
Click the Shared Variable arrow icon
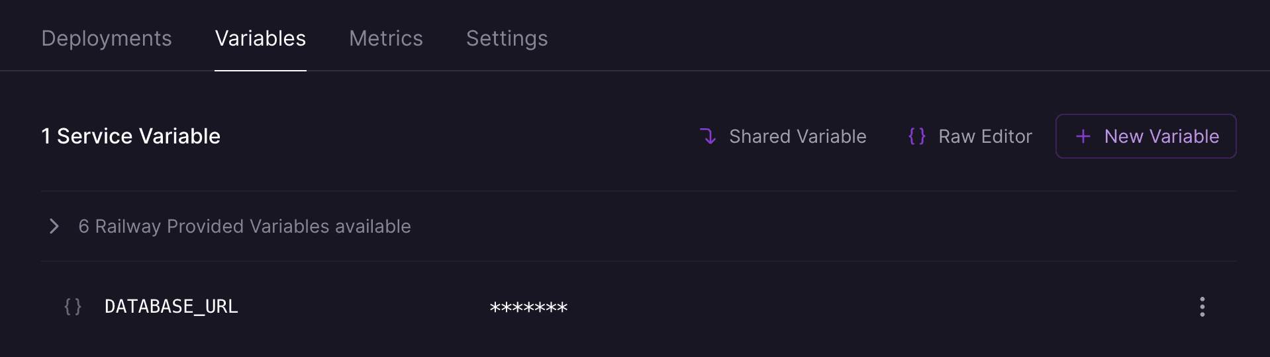tap(708, 136)
